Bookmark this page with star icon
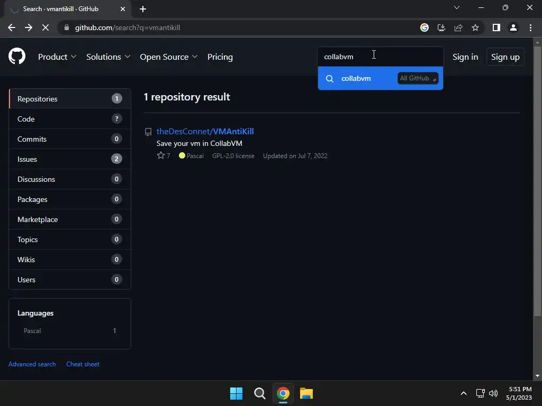 (x=475, y=27)
